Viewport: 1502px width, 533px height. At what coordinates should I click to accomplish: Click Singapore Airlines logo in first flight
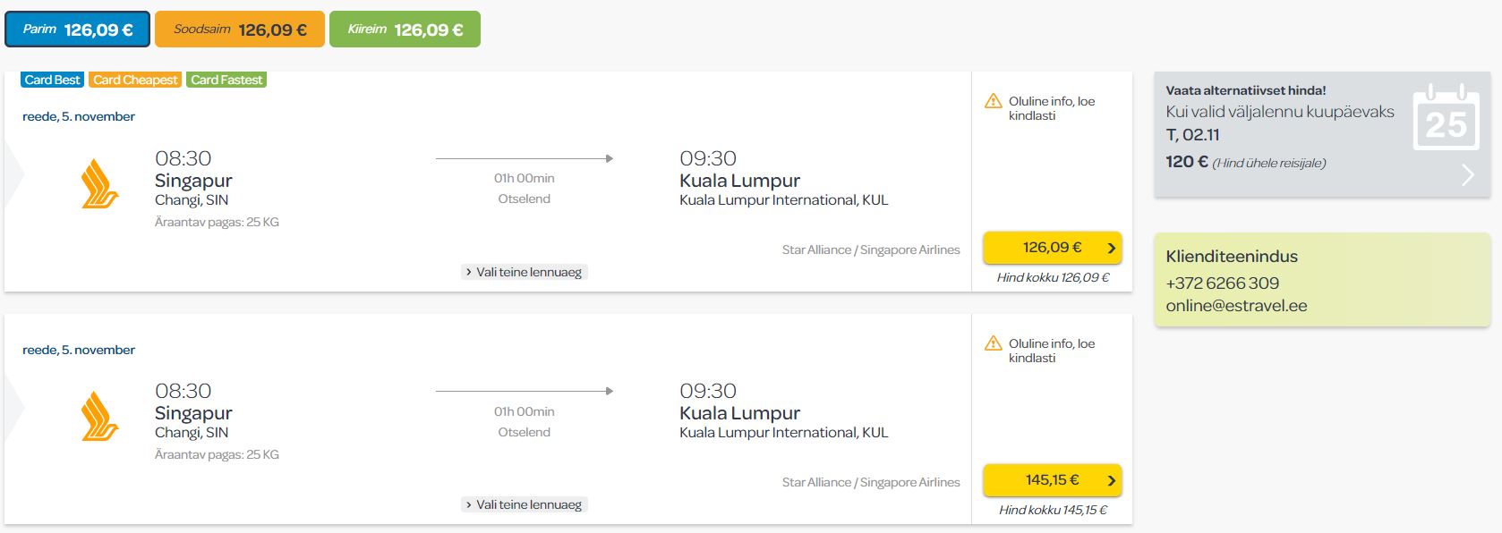99,184
